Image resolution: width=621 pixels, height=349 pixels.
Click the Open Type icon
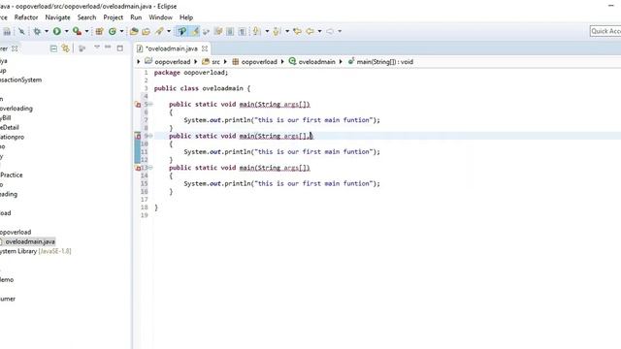tap(134, 31)
